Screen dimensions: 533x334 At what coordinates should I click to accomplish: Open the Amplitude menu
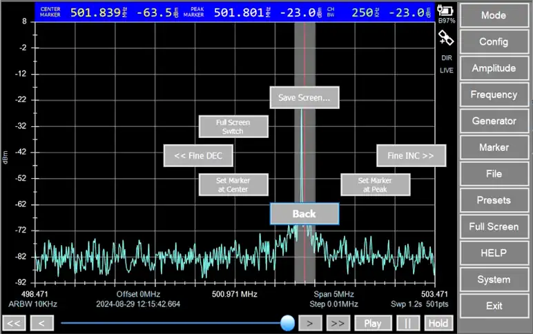[x=494, y=68]
